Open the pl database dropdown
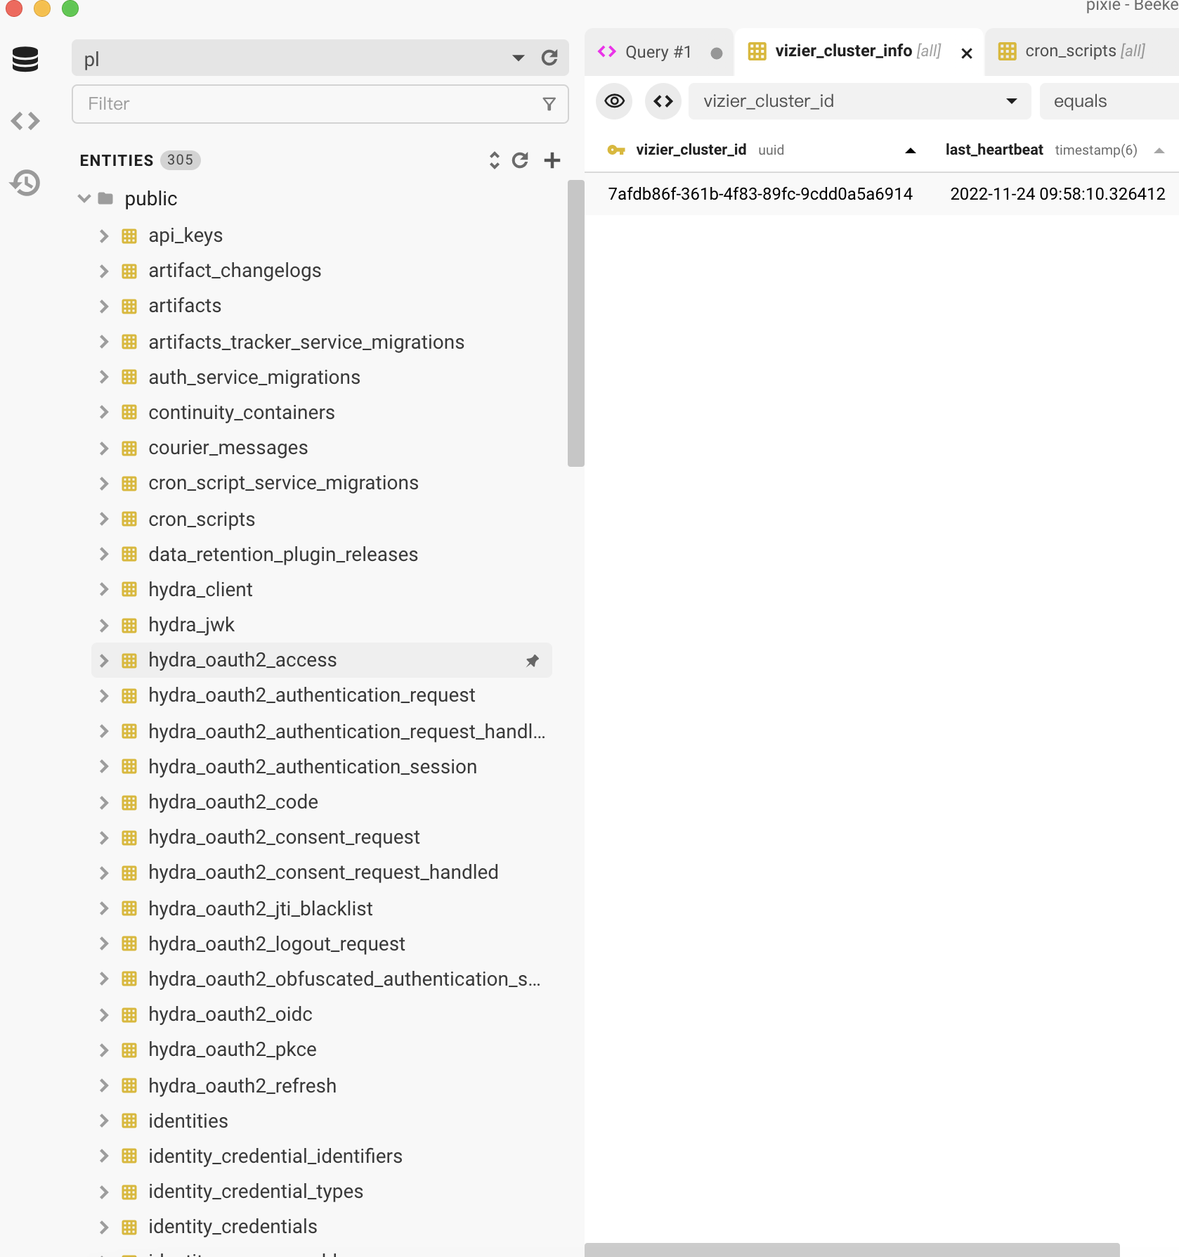1179x1257 pixels. [x=519, y=58]
